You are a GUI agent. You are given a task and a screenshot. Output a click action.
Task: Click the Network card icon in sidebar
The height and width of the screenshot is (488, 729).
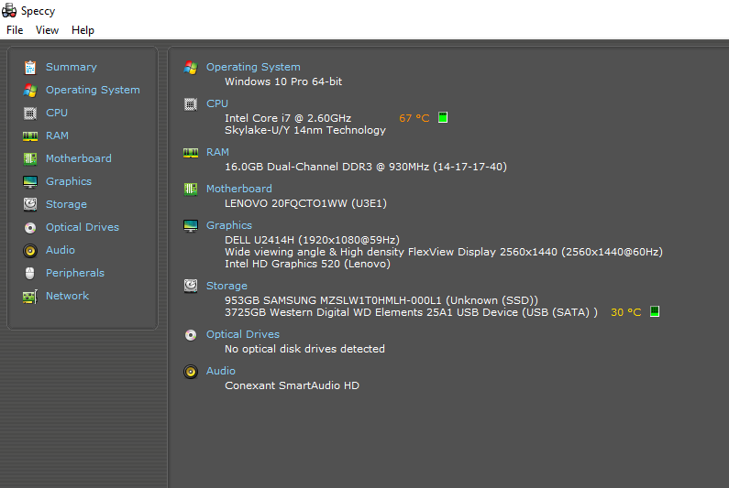pyautogui.click(x=30, y=297)
